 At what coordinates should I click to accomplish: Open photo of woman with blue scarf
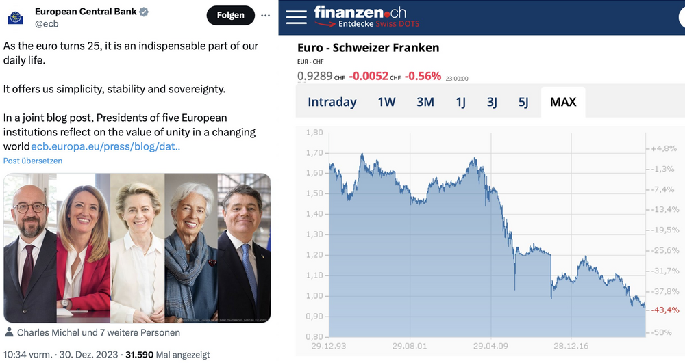click(x=190, y=247)
